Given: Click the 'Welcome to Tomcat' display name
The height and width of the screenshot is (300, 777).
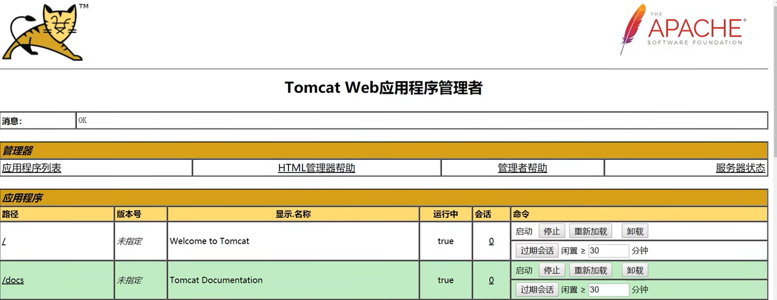Looking at the screenshot, I should pos(209,241).
